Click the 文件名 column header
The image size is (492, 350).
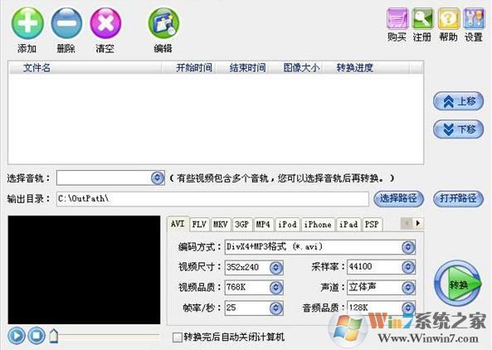85,68
